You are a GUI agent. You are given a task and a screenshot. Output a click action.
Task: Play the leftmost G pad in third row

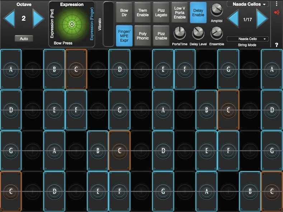tap(11, 151)
